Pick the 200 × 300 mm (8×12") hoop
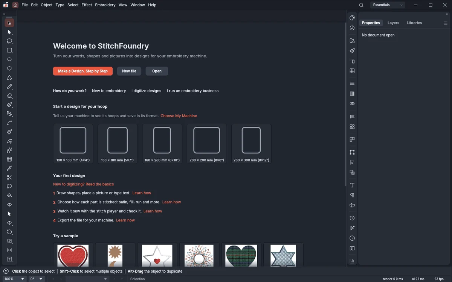The width and height of the screenshot is (452, 282). click(251, 144)
